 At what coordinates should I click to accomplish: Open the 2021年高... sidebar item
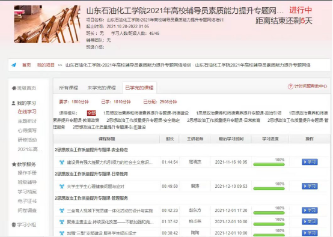[x=29, y=149]
